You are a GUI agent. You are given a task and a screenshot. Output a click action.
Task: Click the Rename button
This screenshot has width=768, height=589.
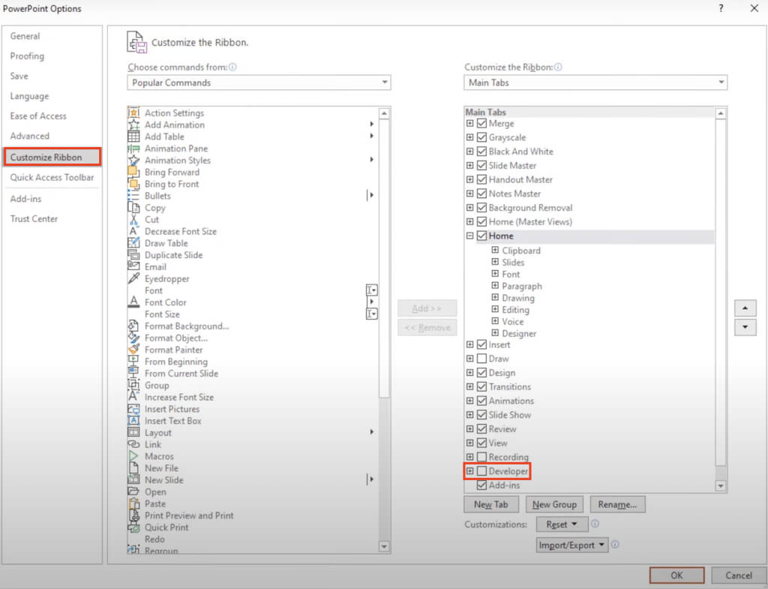tap(617, 504)
